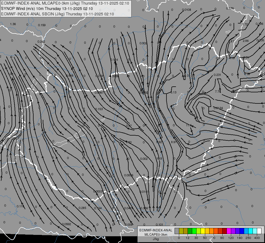
Task: Click legend label ECMWF-INDEX-ANAL at bottom
Action: pos(156,230)
